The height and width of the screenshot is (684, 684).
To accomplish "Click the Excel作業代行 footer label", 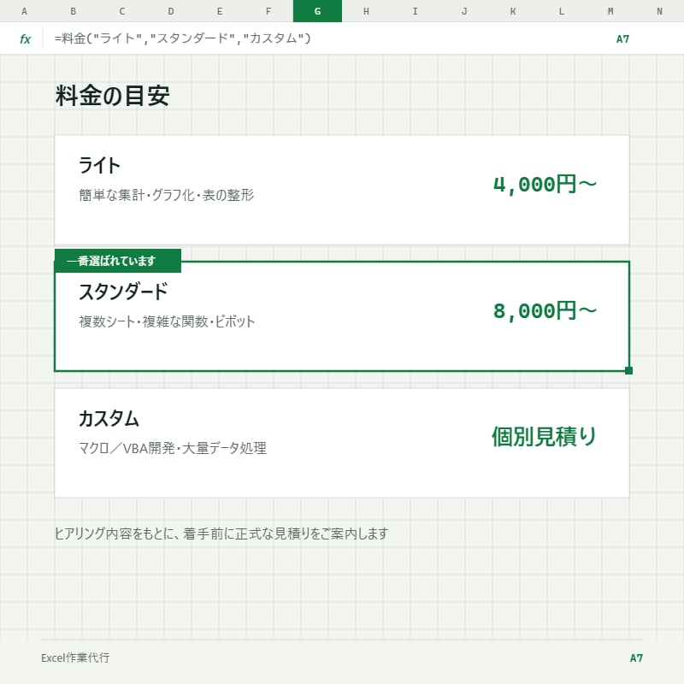I will [75, 657].
